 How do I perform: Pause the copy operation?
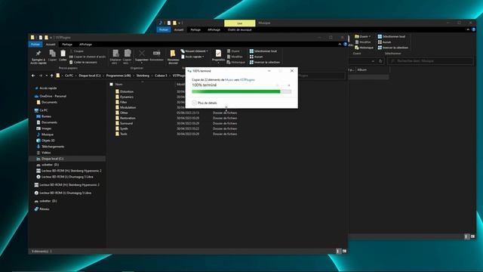pyautogui.click(x=277, y=85)
